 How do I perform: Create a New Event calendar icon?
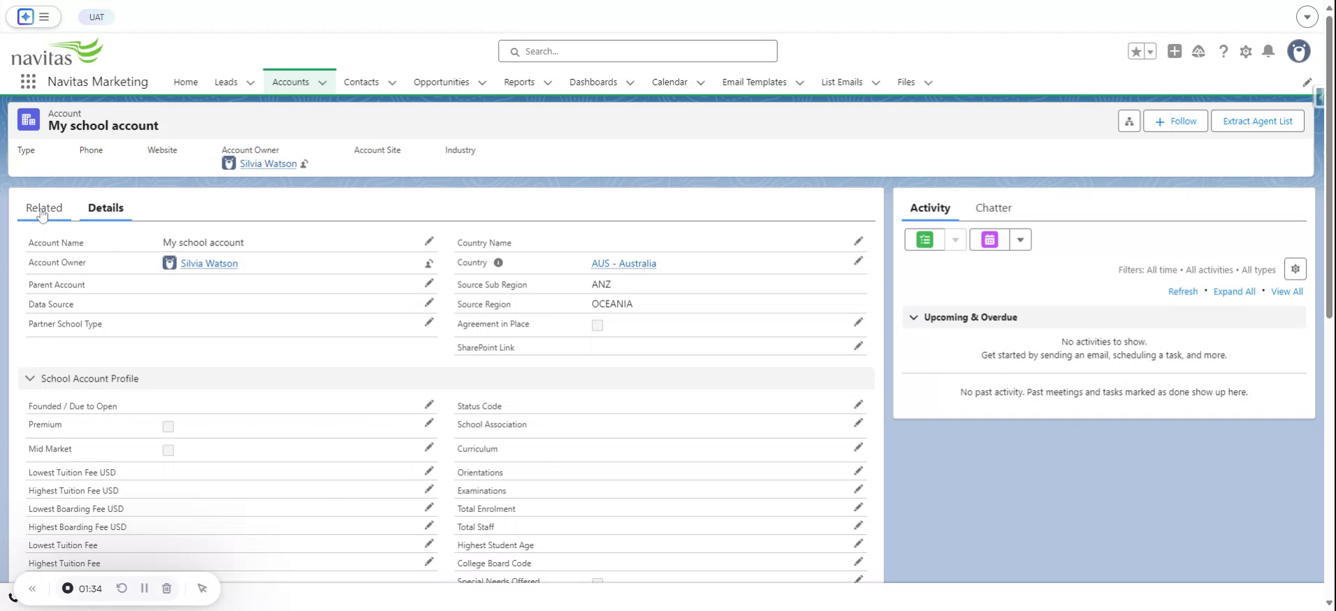pyautogui.click(x=989, y=240)
